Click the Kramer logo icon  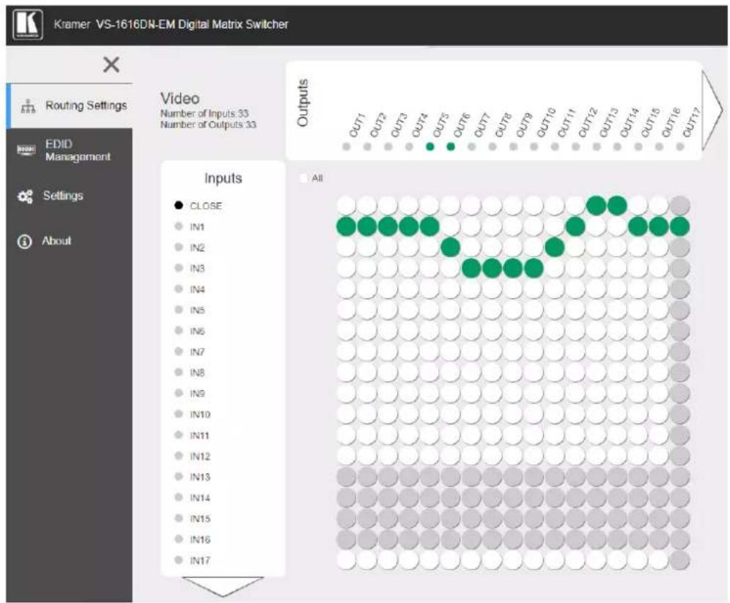[28, 23]
